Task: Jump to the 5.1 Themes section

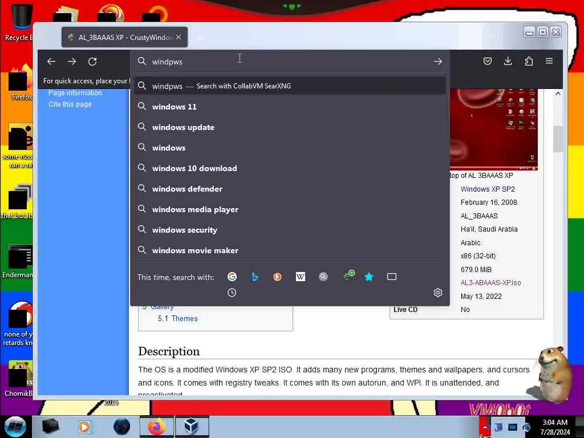Action: pos(178,318)
